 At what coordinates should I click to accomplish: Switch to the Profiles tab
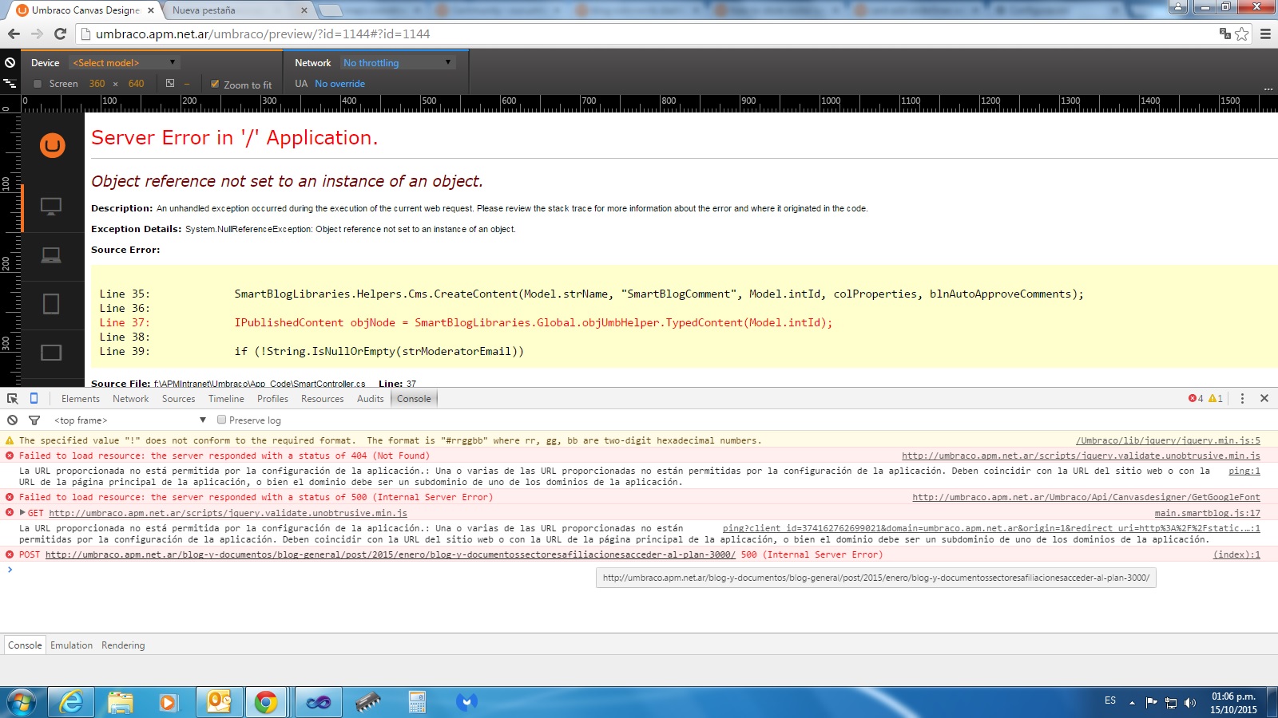point(272,398)
